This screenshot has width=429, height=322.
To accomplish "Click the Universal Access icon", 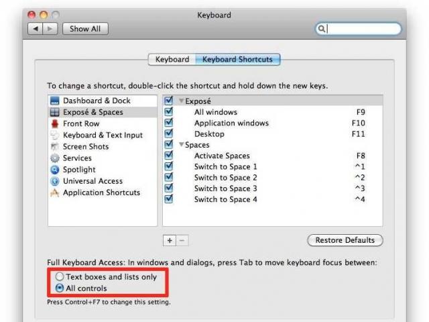I will pos(55,181).
